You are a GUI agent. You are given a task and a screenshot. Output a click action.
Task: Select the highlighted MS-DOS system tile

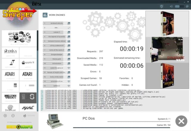[x=28, y=98]
